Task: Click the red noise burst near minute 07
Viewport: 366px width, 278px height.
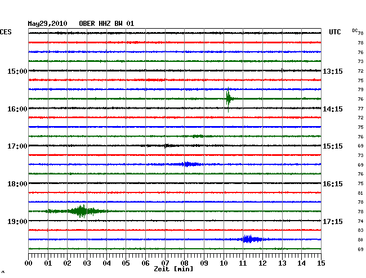Action: [x=155, y=80]
